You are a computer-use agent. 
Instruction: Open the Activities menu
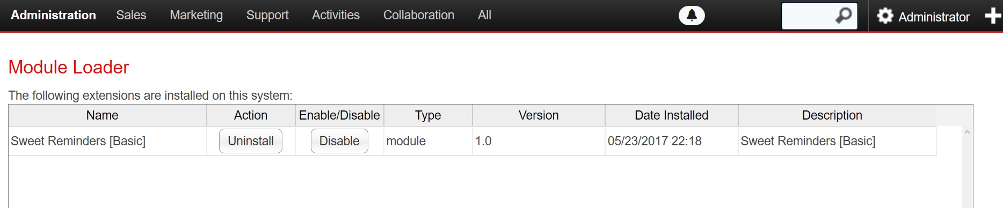336,15
